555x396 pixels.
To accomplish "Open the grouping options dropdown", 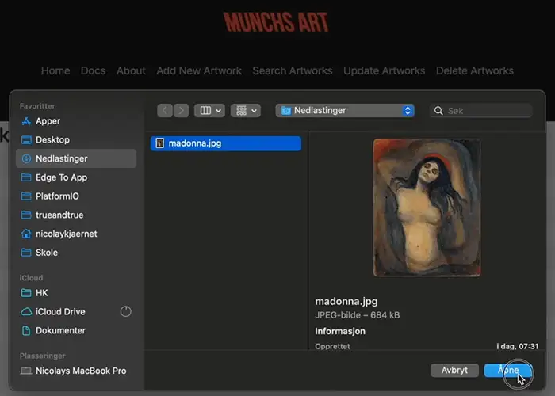I will pos(245,111).
